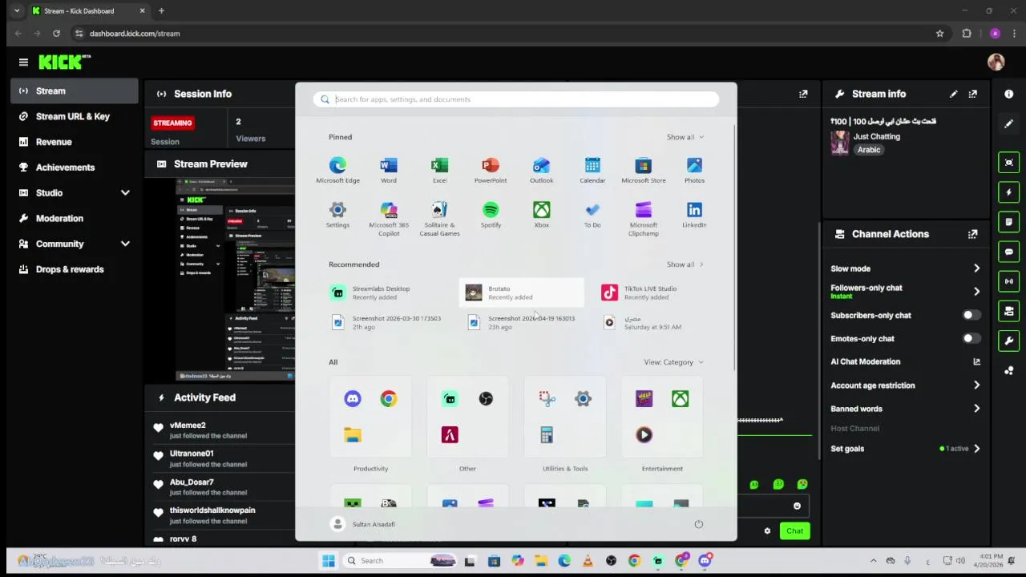Open Microsoft Store pinned app
1026x577 pixels.
644,170
